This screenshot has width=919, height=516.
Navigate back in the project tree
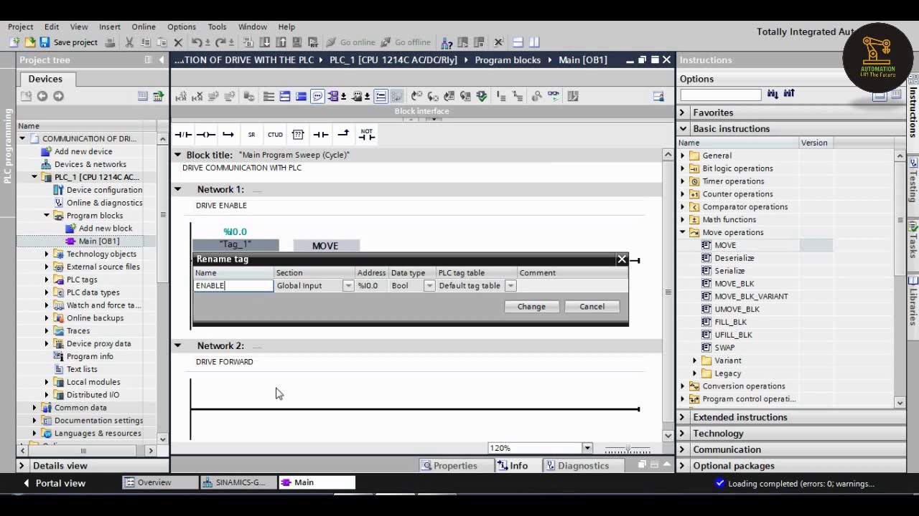(42, 96)
